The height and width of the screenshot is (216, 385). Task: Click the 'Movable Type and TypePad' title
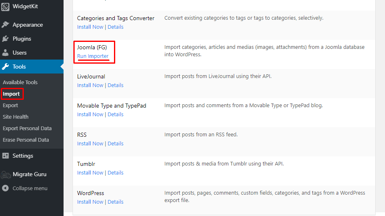click(112, 106)
